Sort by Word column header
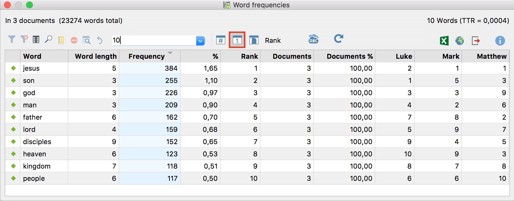 tap(44, 56)
